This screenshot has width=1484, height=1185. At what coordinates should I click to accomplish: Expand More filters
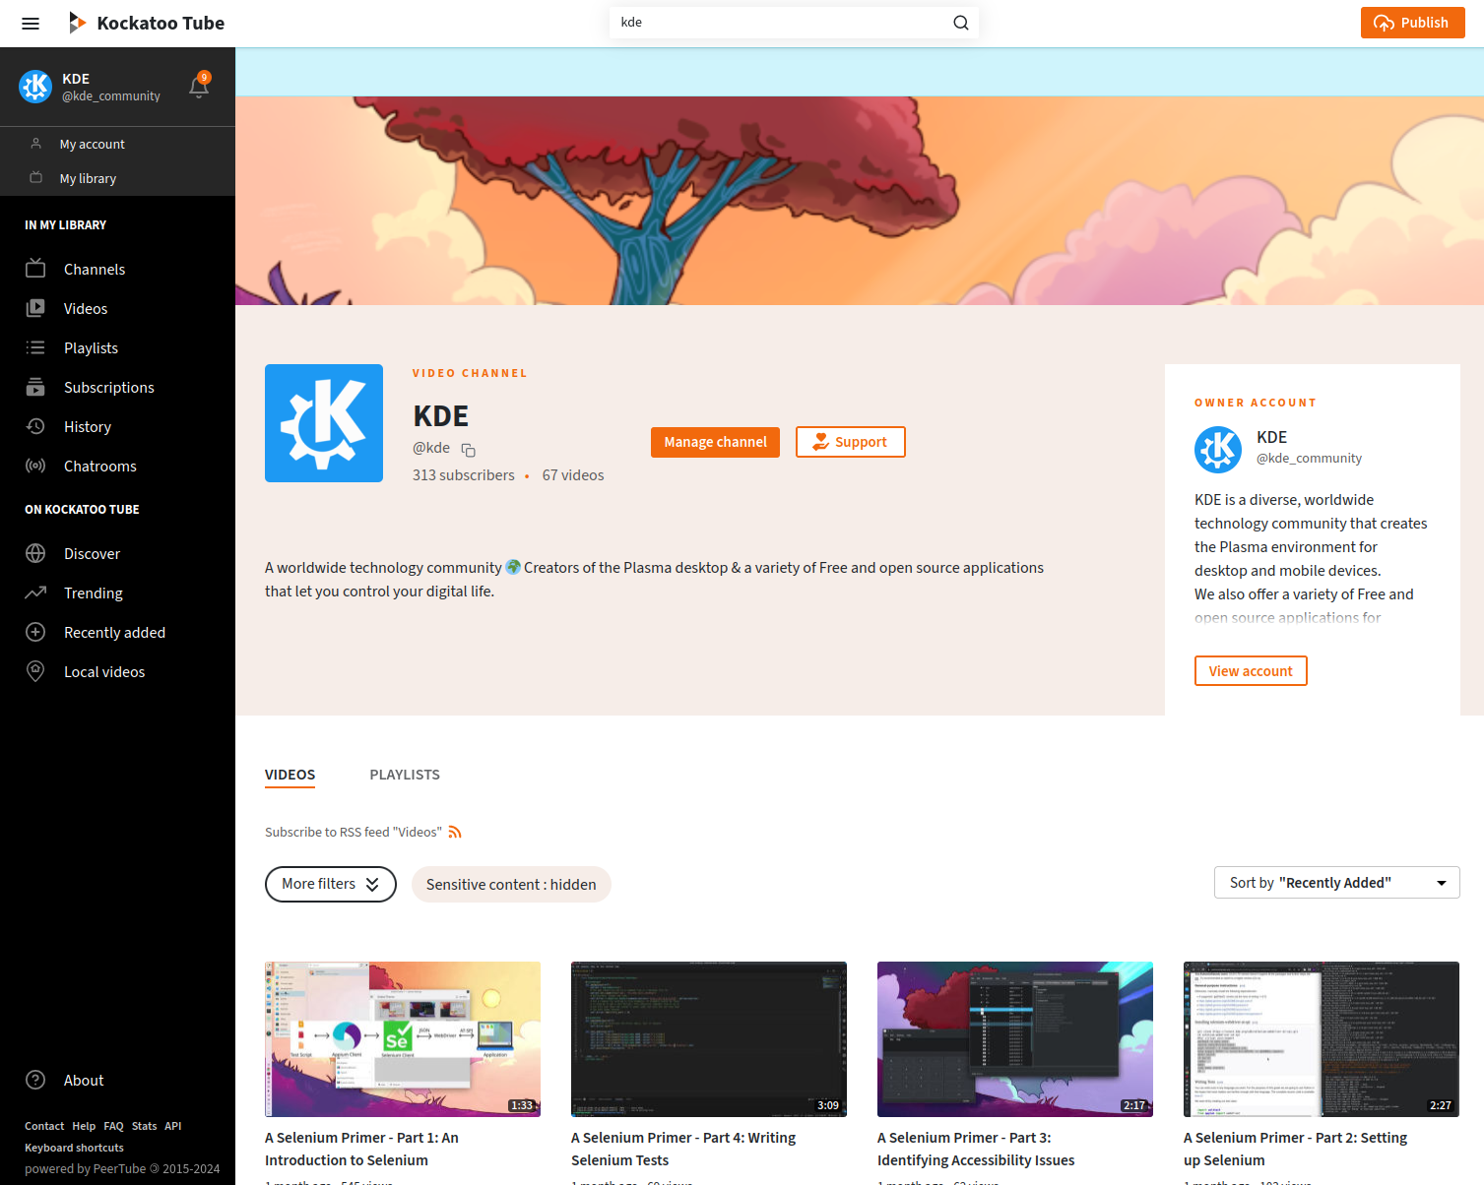[331, 884]
